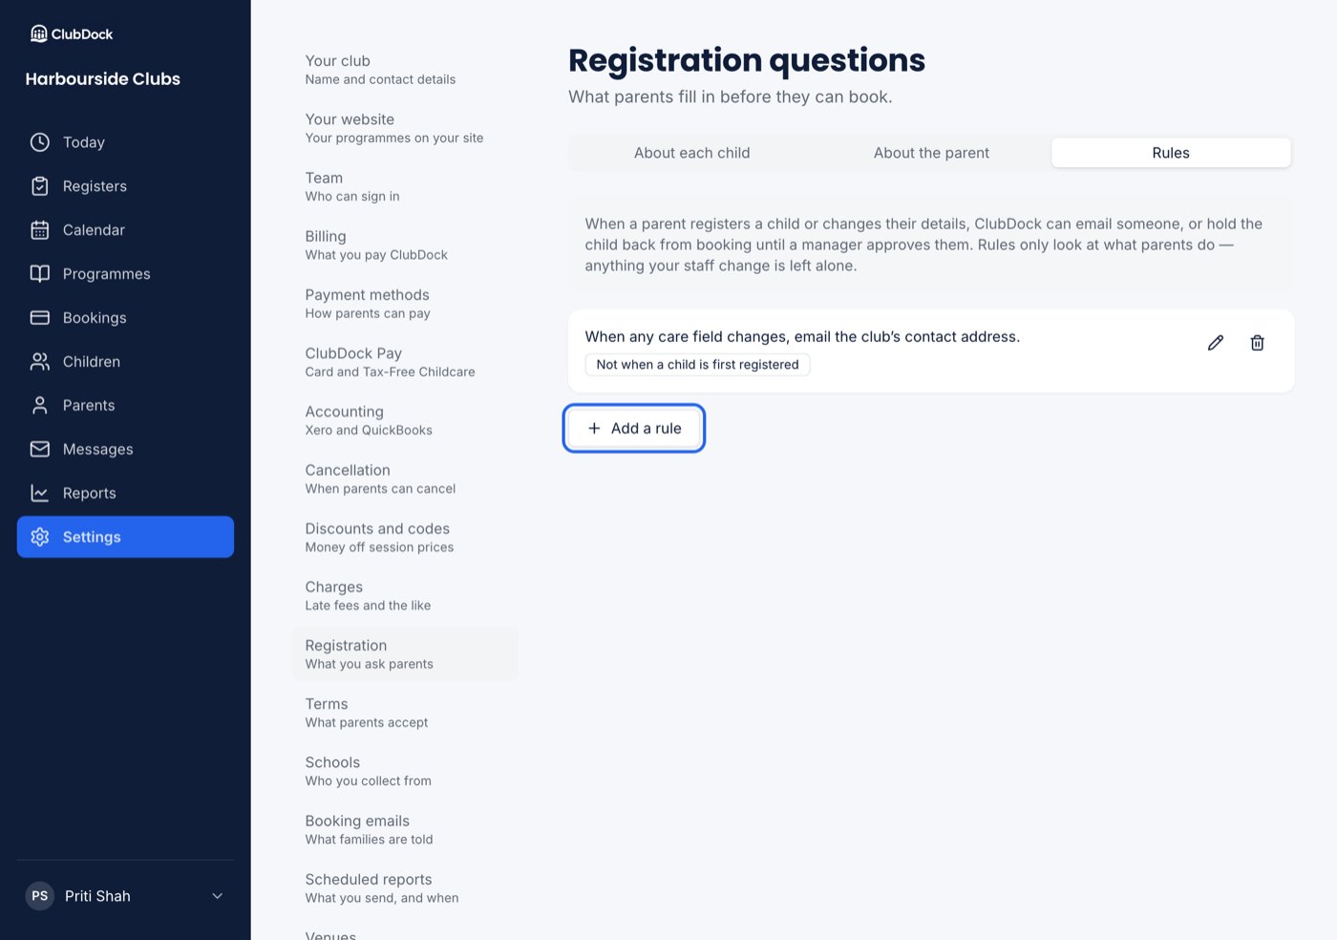
Task: Go to the Registers page
Action: tap(125, 186)
